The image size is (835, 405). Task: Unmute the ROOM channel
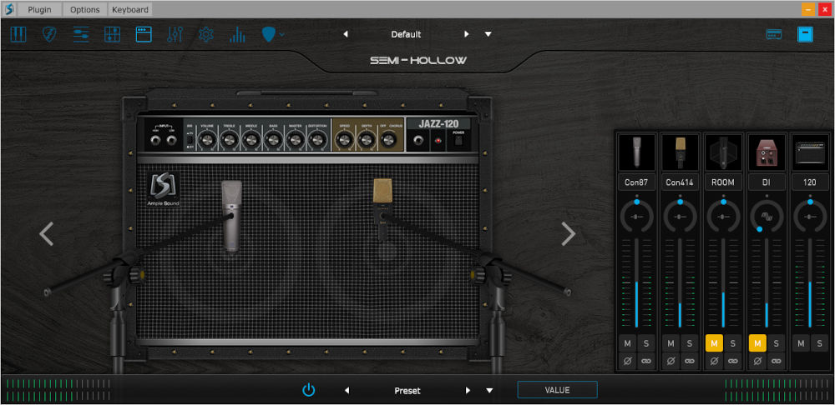coord(714,343)
